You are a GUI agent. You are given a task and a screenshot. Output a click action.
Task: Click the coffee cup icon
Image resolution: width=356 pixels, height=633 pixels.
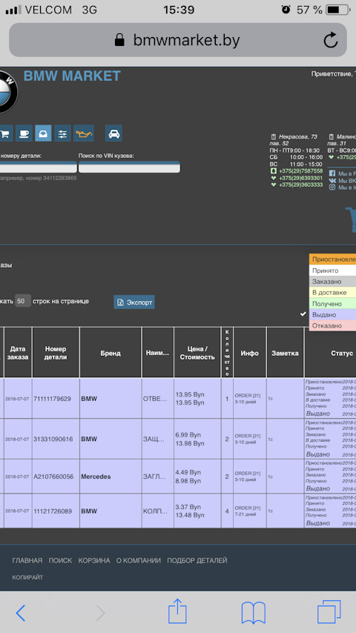pos(24,133)
